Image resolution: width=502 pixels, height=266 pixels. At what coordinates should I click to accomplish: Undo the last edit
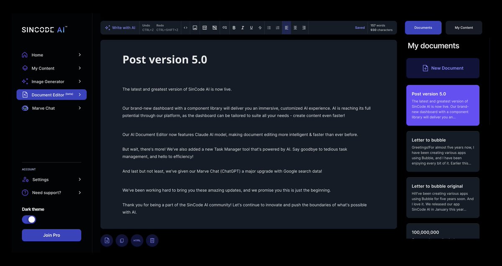coord(148,28)
